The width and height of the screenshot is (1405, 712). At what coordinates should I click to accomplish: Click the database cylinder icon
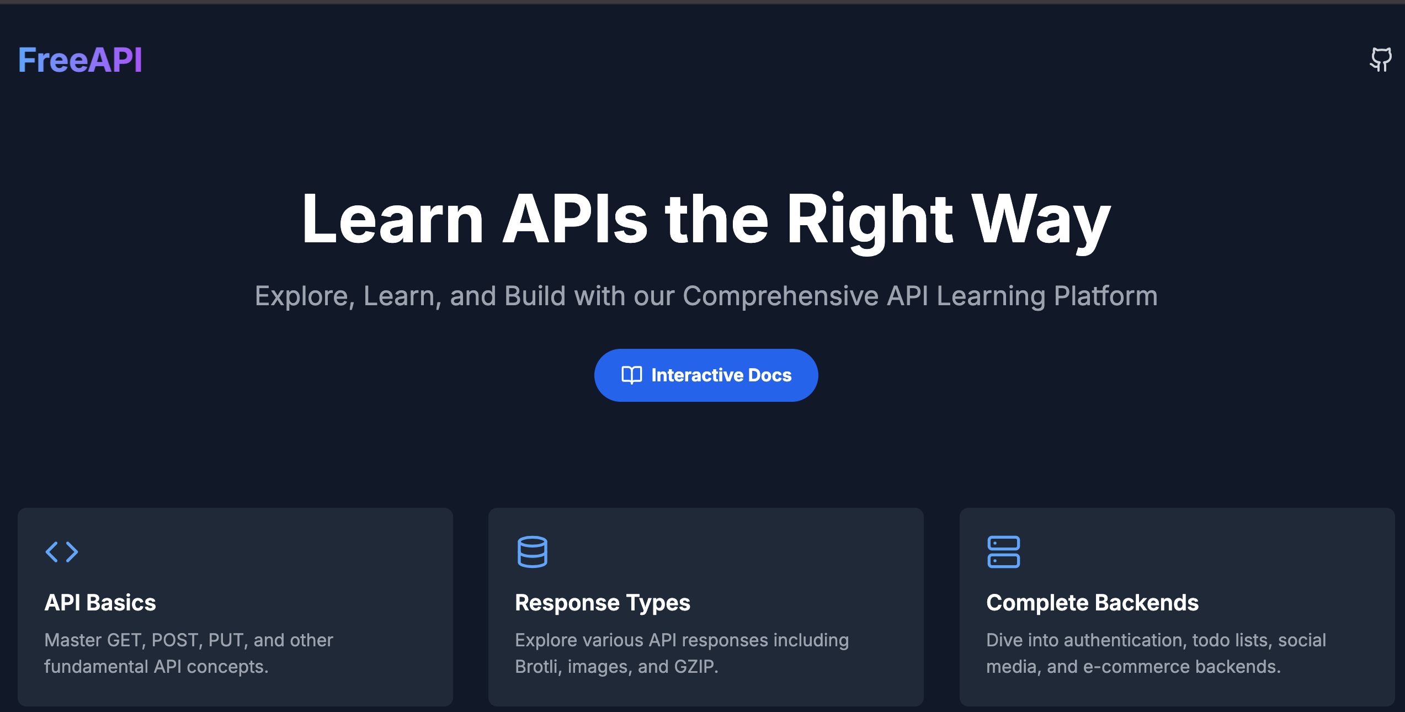(x=532, y=551)
